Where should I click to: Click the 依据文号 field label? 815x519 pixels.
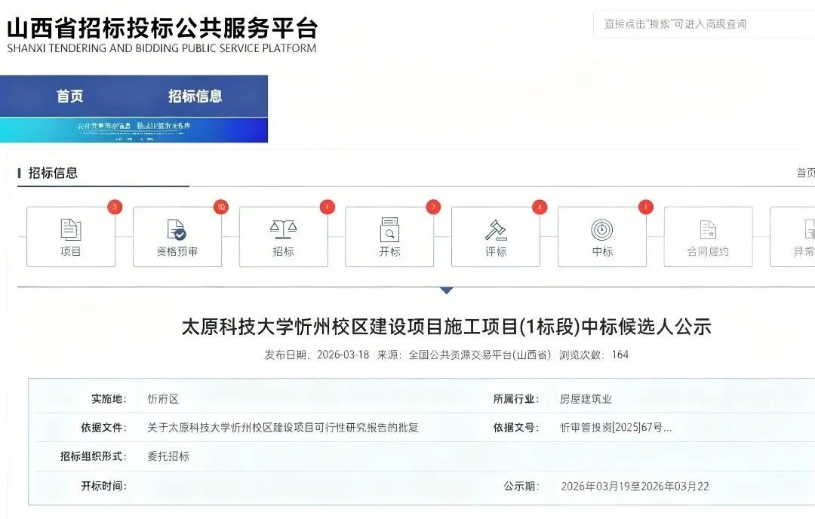click(516, 428)
